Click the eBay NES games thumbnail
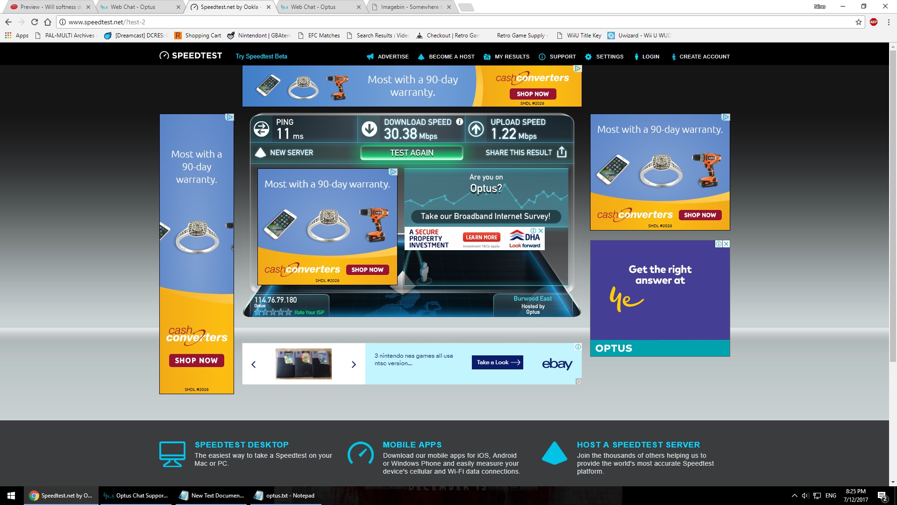Viewport: 897px width, 505px height. pos(303,363)
